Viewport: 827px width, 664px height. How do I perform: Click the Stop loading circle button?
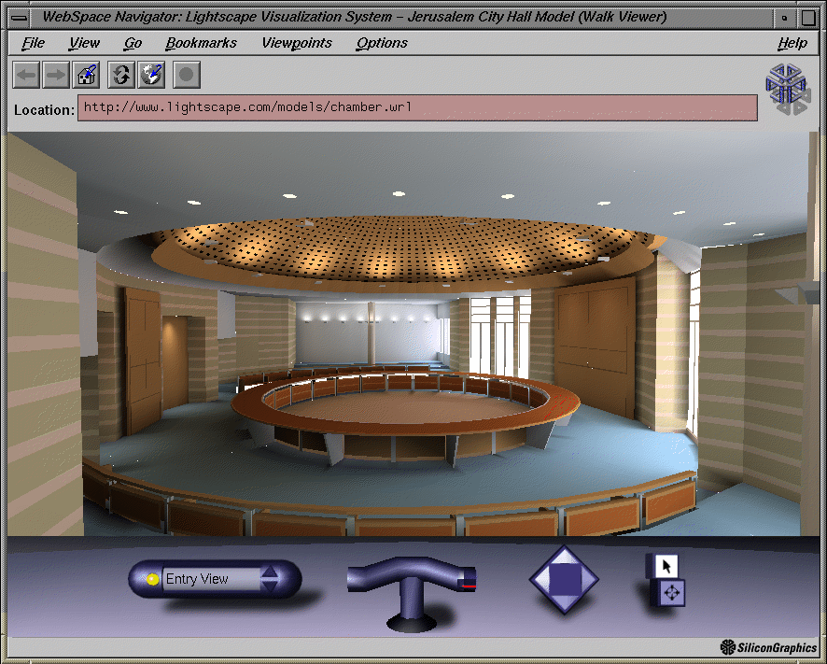click(x=186, y=75)
